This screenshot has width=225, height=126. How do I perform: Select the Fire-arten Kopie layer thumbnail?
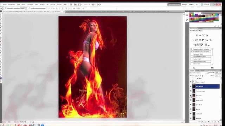click(194, 91)
